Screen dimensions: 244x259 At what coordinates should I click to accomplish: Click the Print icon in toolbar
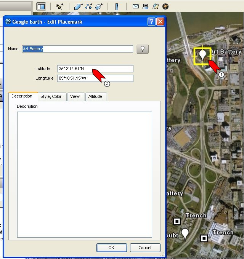coord(145,6)
